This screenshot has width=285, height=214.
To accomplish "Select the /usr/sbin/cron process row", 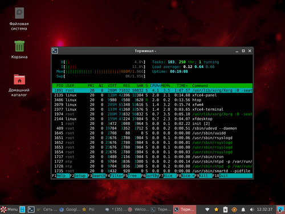I will pos(152,157).
